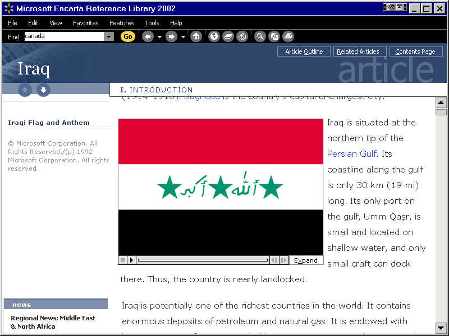
Task: Click the printer icon
Action: pyautogui.click(x=288, y=36)
